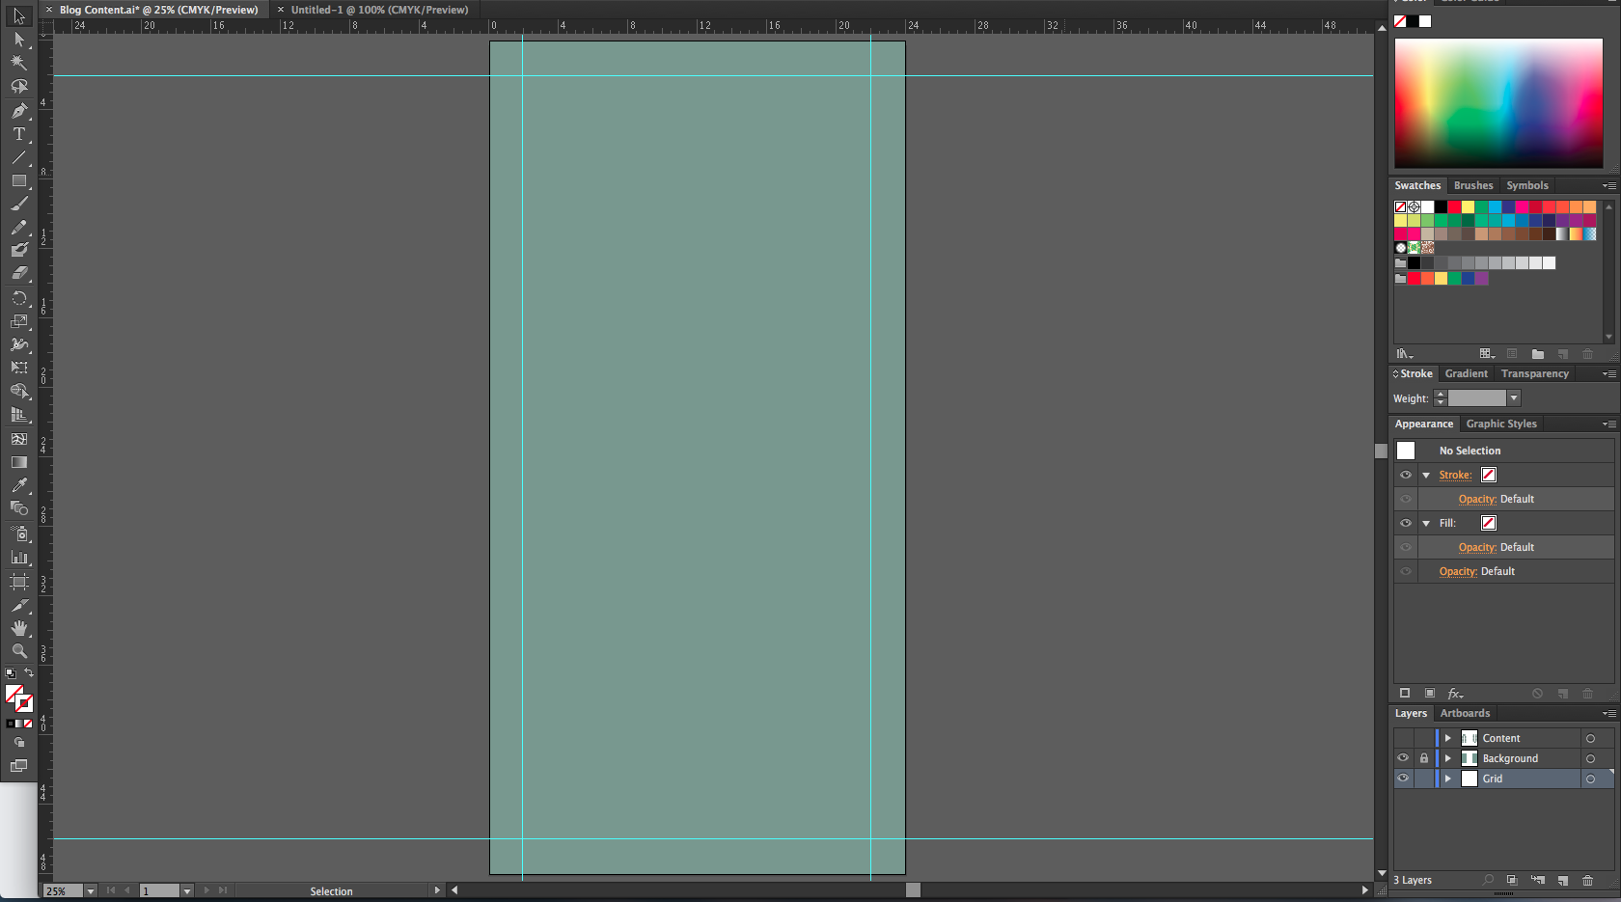This screenshot has width=1621, height=902.
Task: Select the red swatch in Swatches
Action: click(1454, 206)
